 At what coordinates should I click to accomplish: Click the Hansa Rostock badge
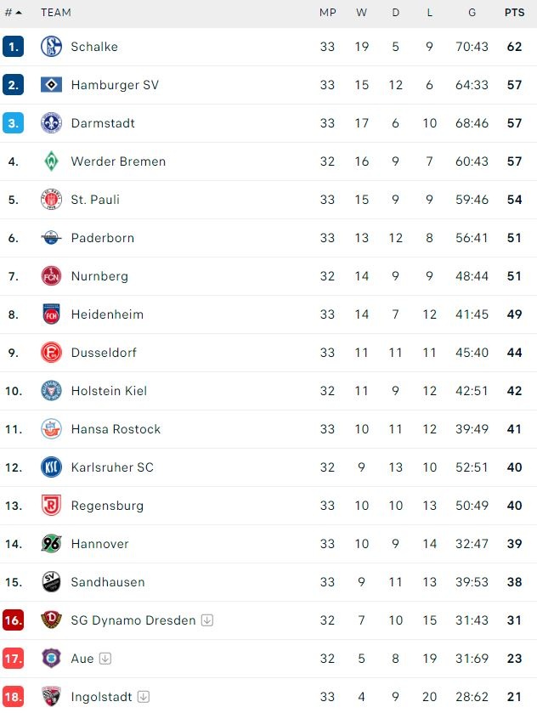tap(51, 429)
